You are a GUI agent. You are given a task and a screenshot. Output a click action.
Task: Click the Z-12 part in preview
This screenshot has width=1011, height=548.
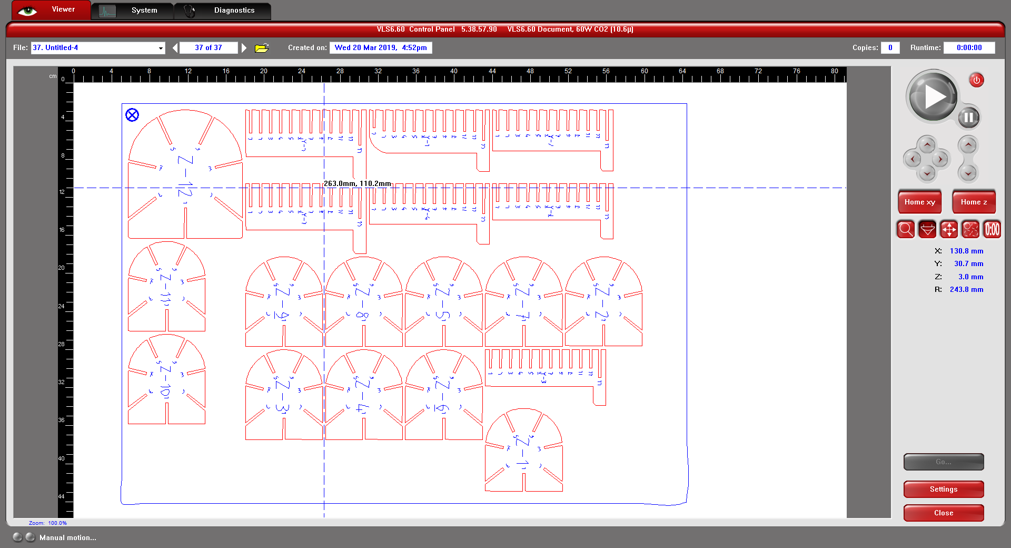(x=185, y=174)
